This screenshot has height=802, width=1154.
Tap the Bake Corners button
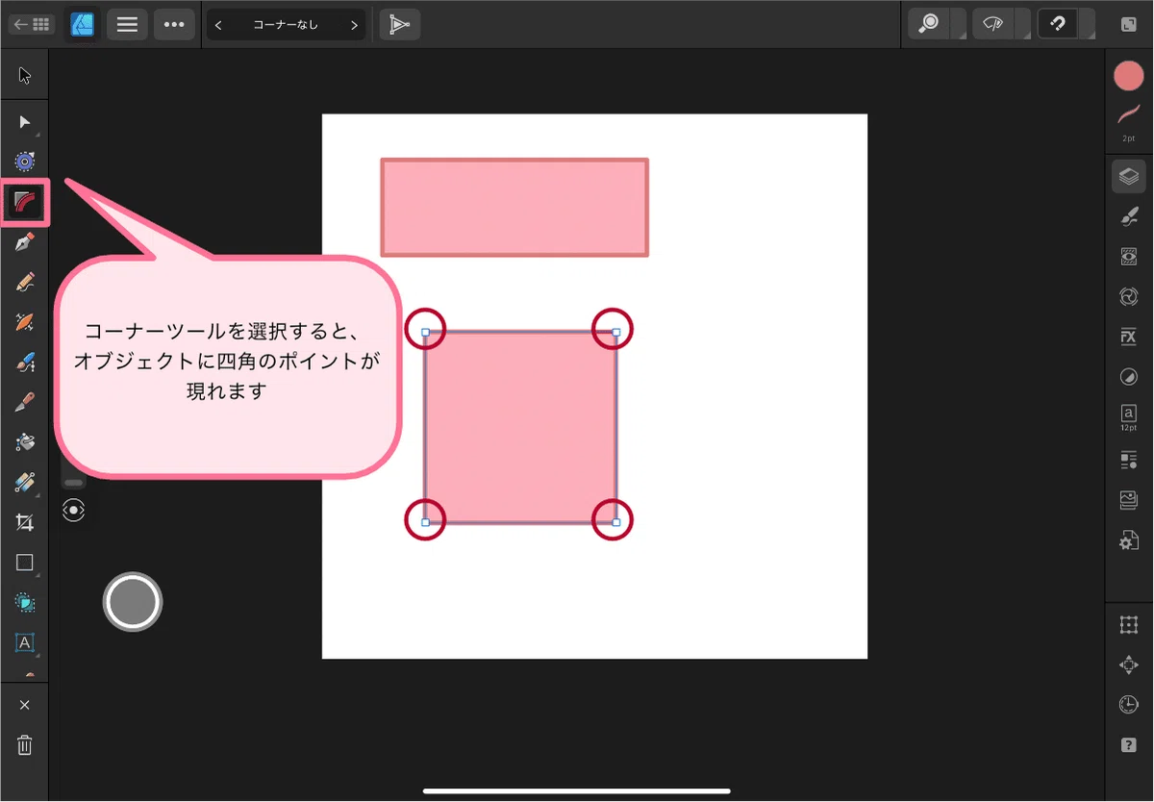399,25
